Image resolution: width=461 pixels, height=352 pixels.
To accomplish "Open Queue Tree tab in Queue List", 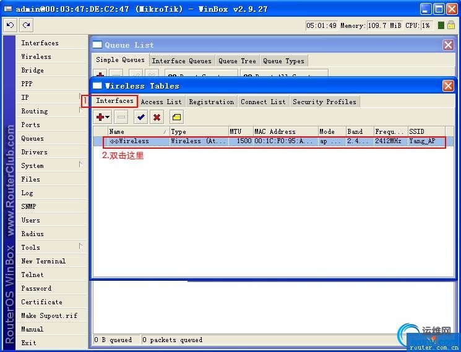I will point(237,61).
